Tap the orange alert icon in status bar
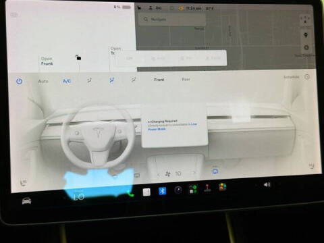This screenshot has height=243, width=324. click(181, 8)
